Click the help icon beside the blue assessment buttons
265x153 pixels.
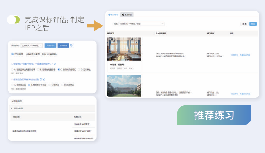click(x=71, y=45)
